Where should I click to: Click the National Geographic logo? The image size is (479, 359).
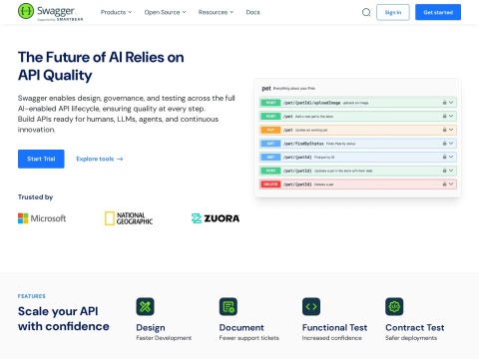point(129,218)
